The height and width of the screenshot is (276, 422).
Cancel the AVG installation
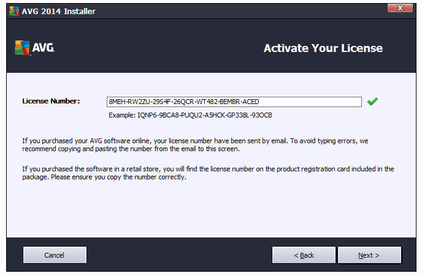tap(55, 255)
